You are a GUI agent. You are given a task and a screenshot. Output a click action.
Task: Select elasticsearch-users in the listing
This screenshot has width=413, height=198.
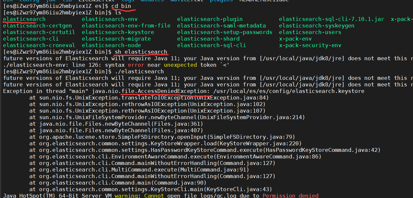[310, 32]
